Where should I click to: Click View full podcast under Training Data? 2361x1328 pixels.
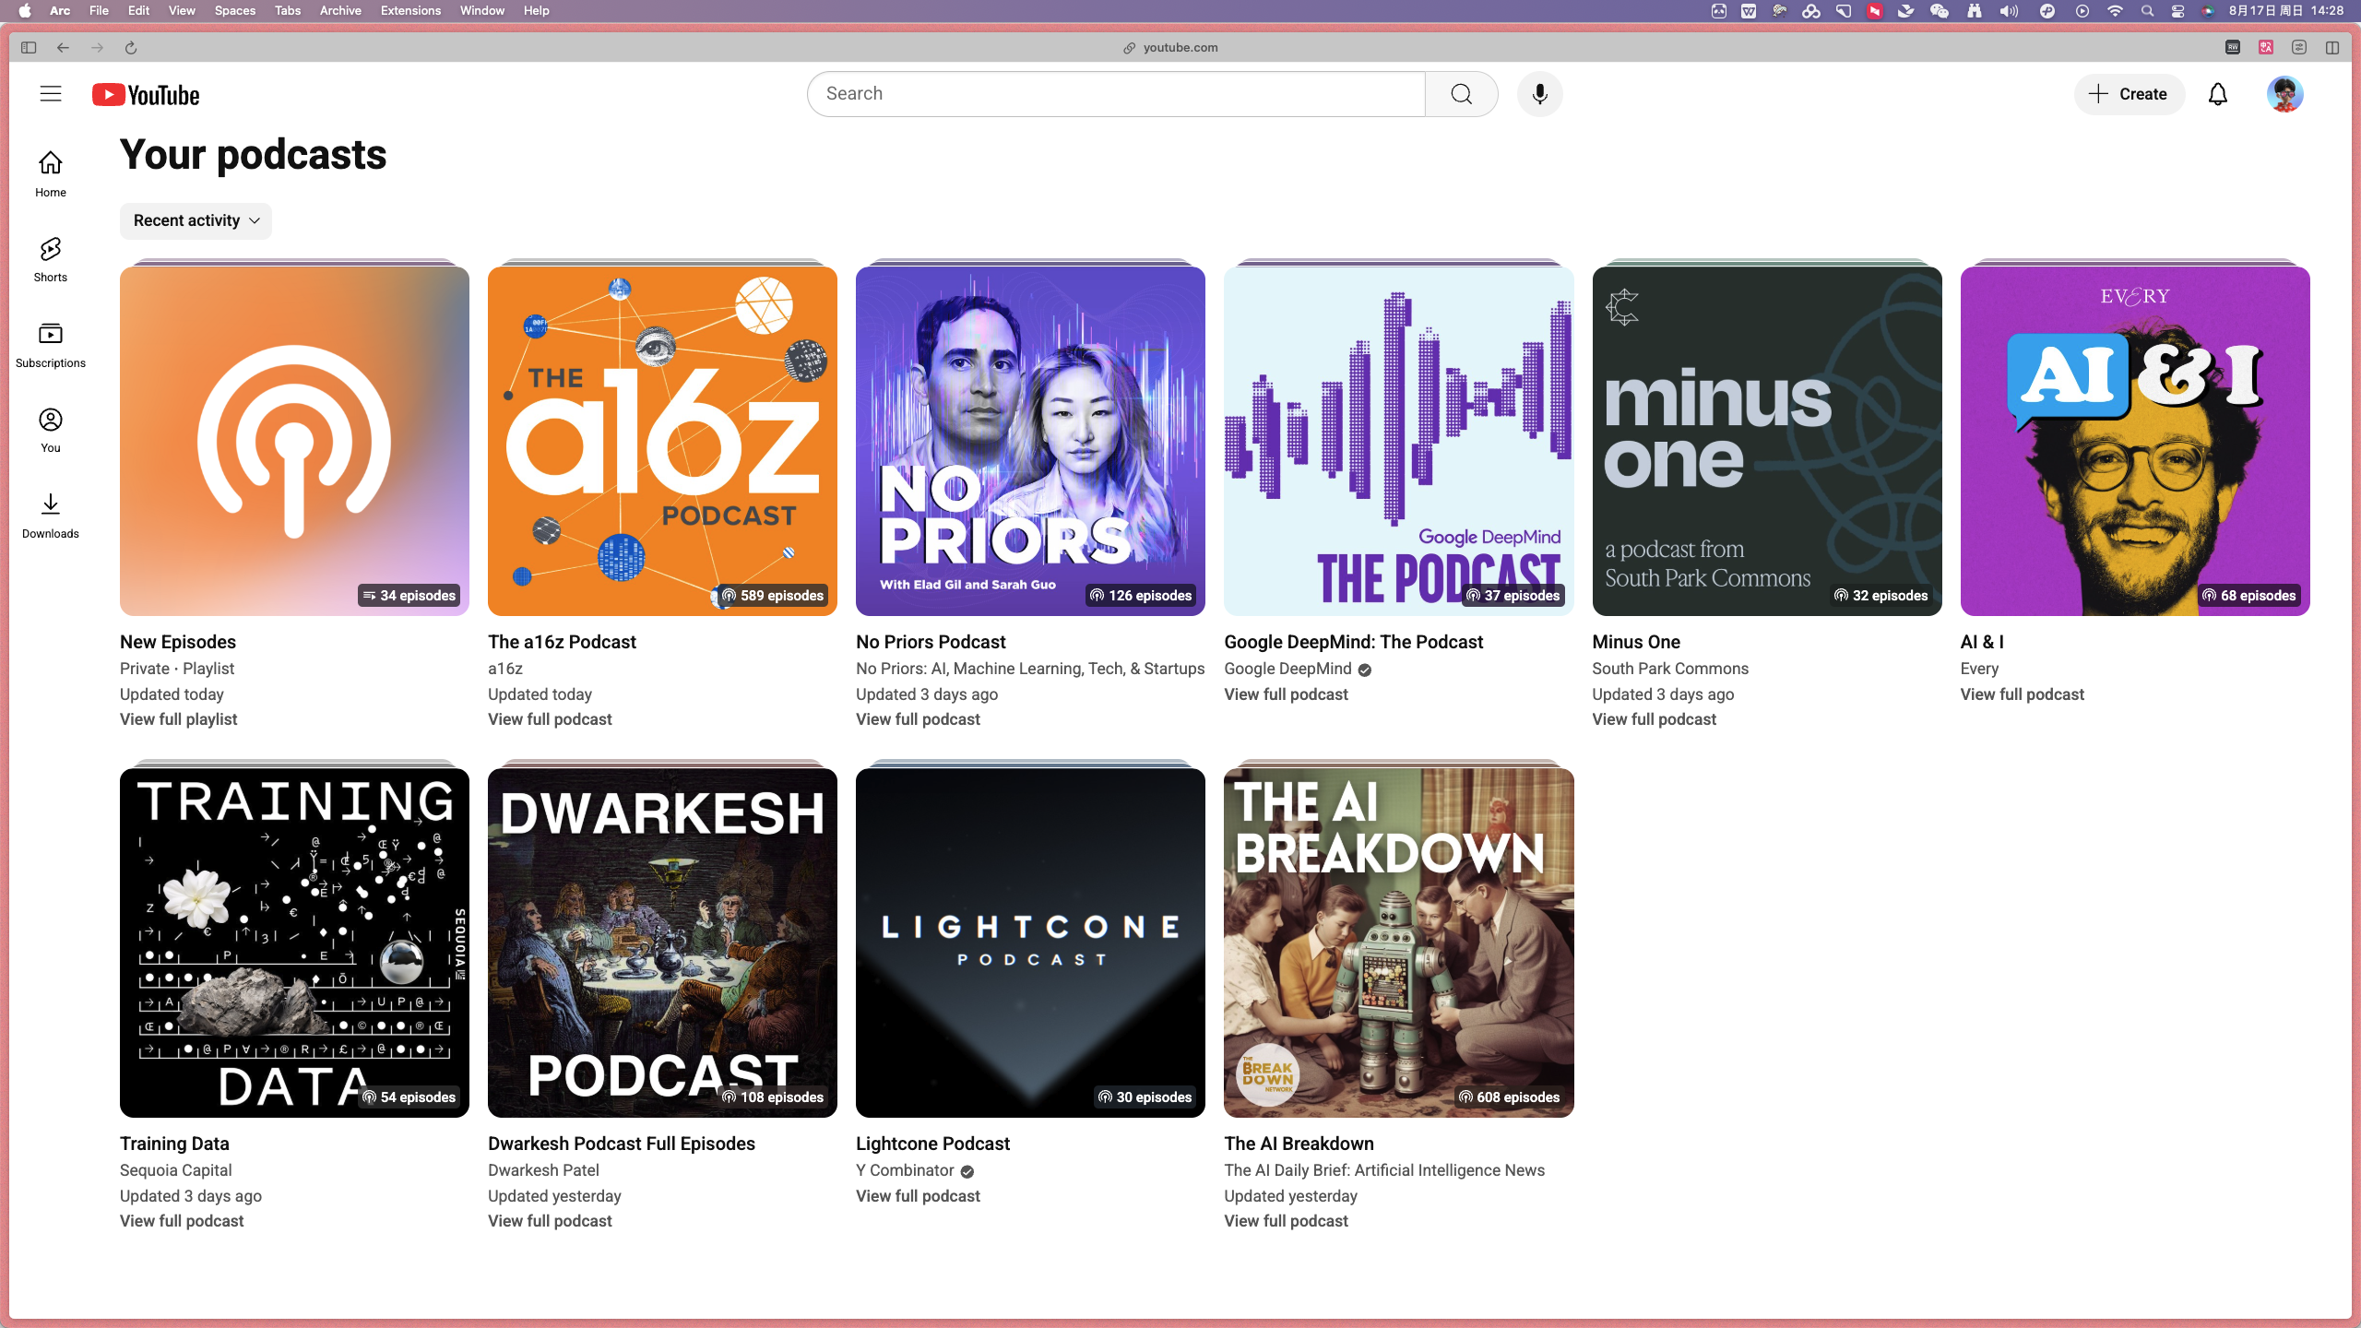point(182,1221)
